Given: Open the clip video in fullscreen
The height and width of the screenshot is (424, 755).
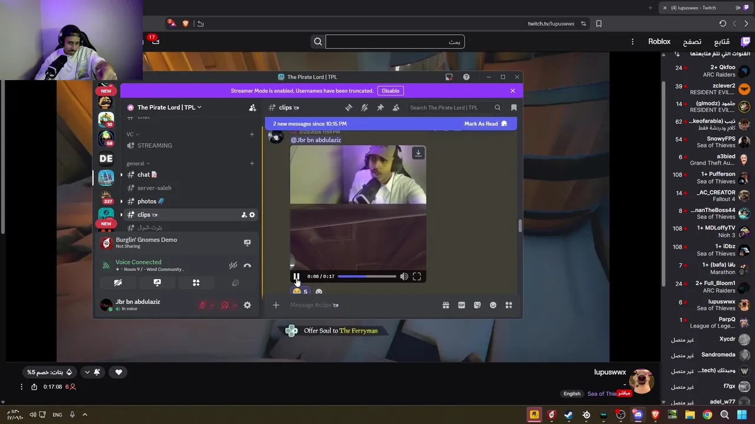Looking at the screenshot, I should pos(417,276).
